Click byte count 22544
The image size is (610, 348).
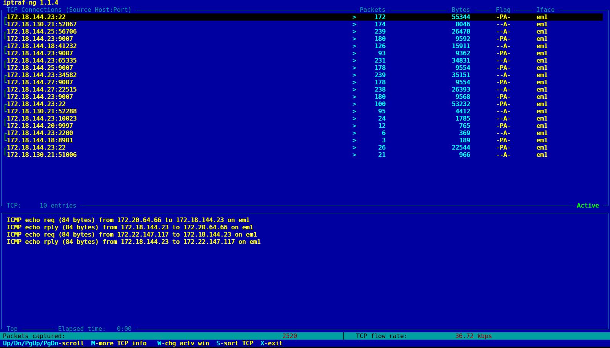tap(461, 148)
